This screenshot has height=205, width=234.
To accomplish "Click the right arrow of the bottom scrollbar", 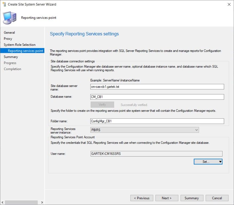I will (42, 203).
